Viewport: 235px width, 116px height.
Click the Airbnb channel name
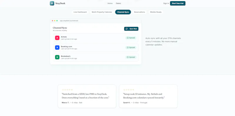pyautogui.click(x=64, y=37)
